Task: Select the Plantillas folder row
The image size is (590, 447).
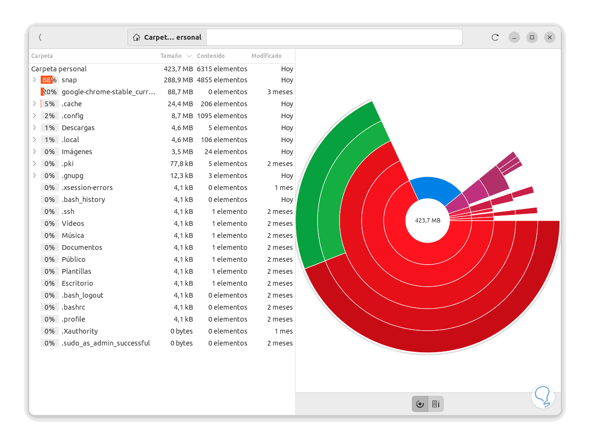Action: (162, 271)
